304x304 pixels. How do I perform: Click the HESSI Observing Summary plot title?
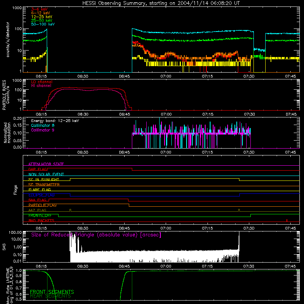pyautogui.click(x=161, y=3)
